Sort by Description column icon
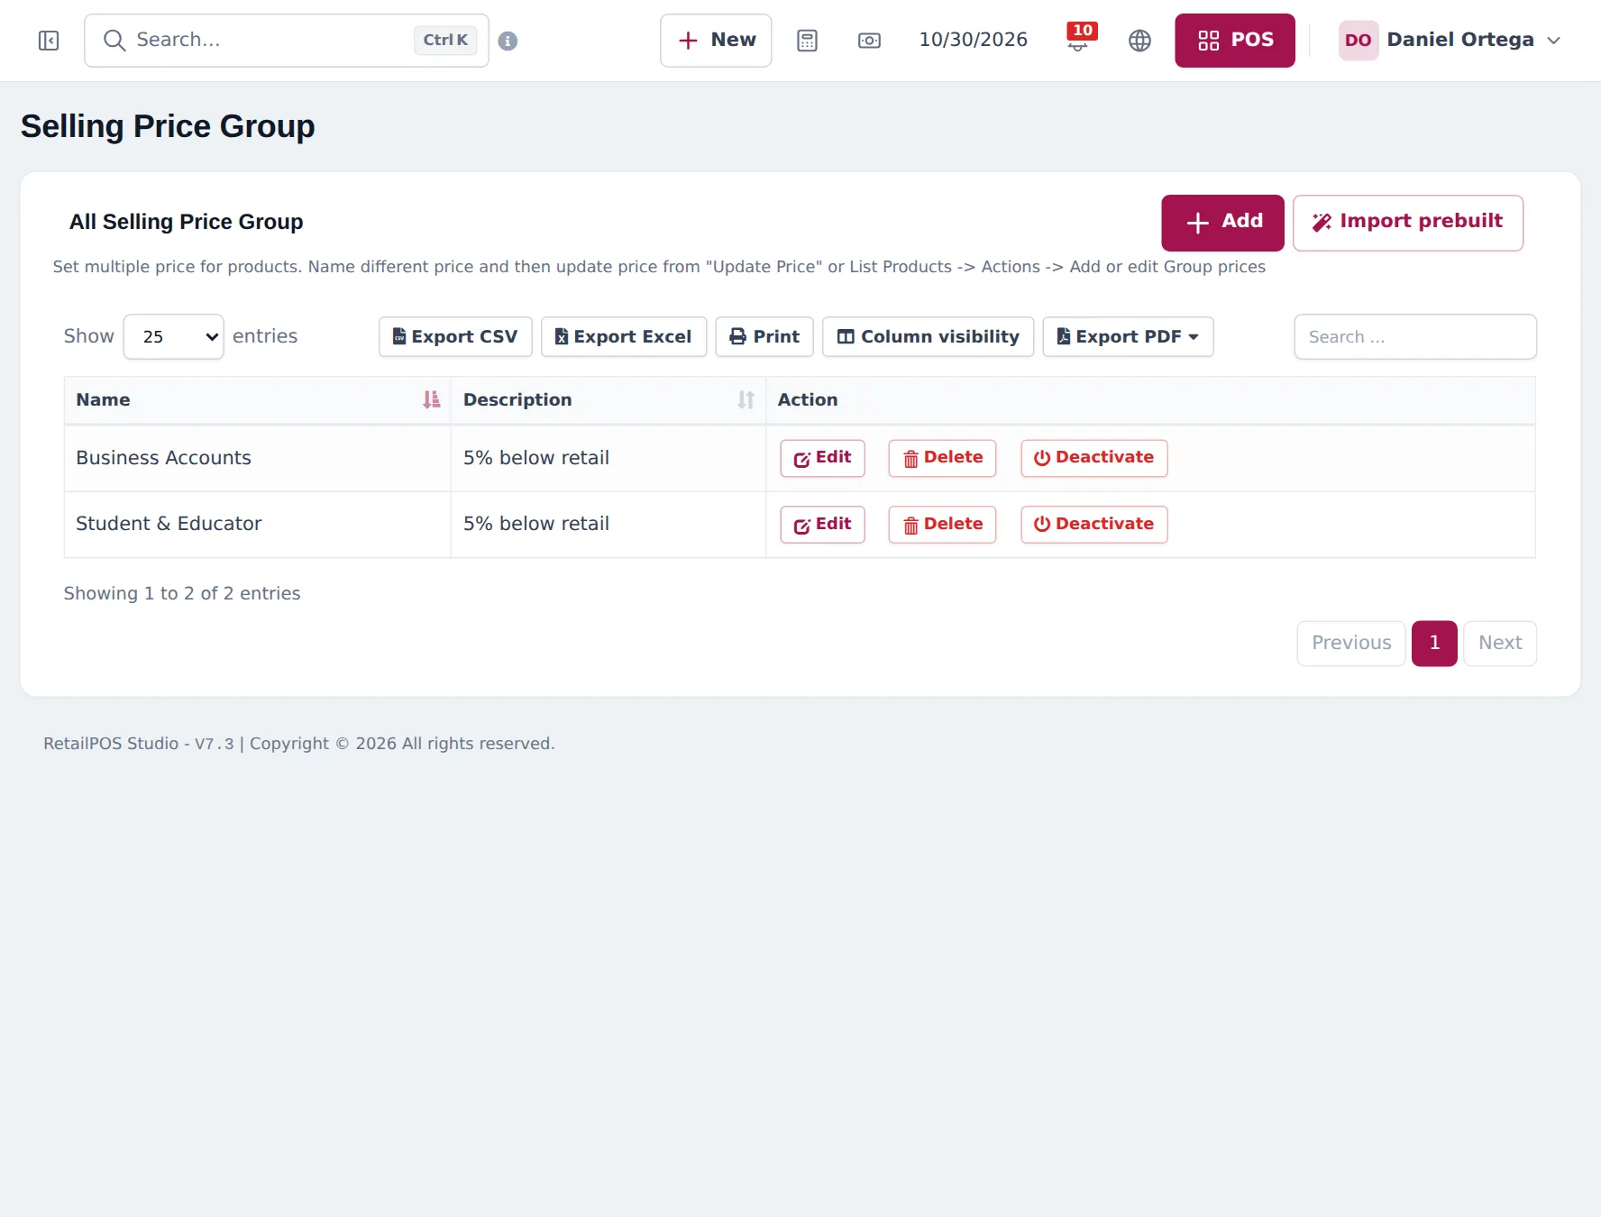The image size is (1601, 1217). pos(746,399)
